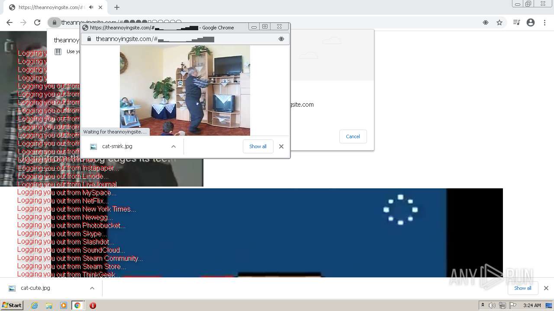
Task: Open Windows Explorer folder in the taskbar
Action: coord(49,305)
